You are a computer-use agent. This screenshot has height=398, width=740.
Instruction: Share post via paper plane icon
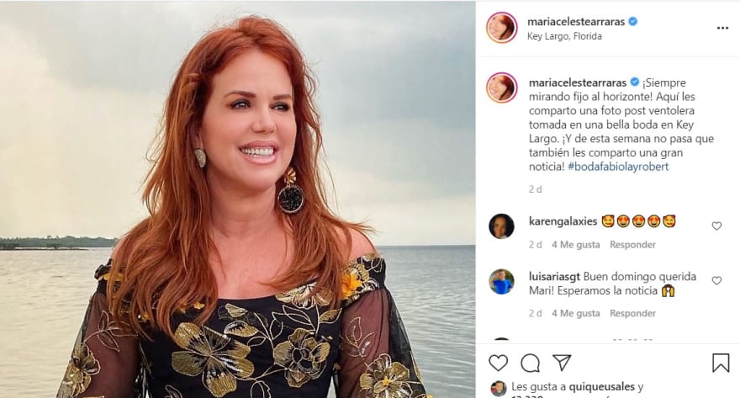[562, 363]
